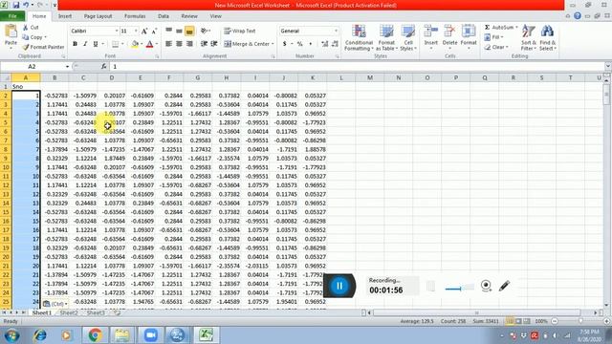Screen dimensions: 612x344
Task: Open the Paste Options (Ctrl) button
Action: coord(55,304)
